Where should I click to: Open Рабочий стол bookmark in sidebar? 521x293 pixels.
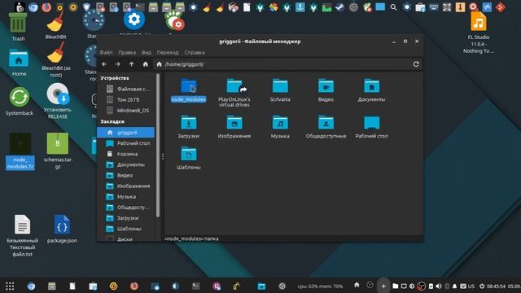tap(128, 143)
